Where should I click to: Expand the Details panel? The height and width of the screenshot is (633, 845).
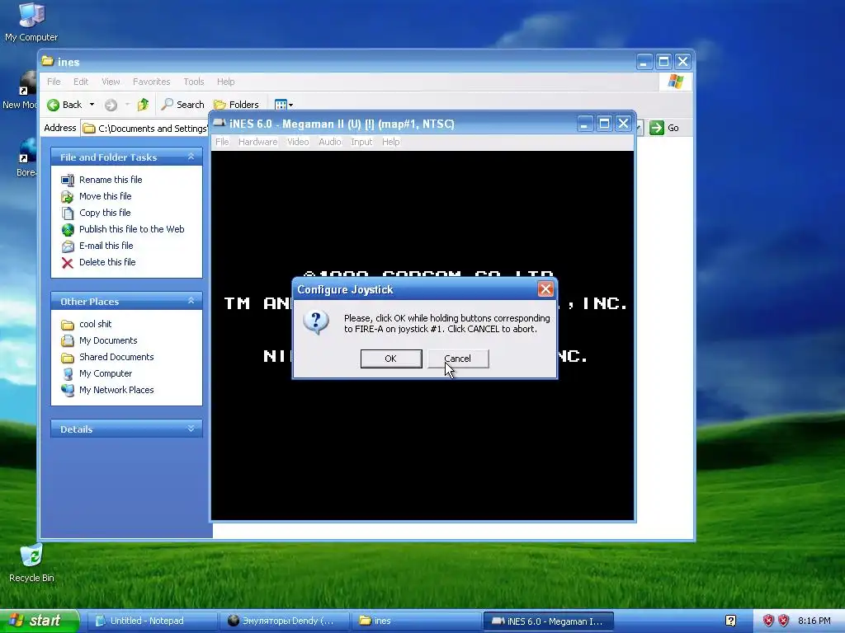coord(191,429)
